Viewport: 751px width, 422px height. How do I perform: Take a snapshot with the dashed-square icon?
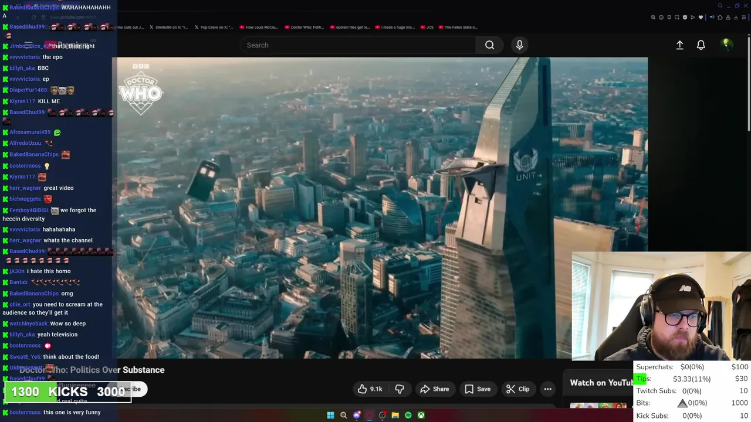676,18
